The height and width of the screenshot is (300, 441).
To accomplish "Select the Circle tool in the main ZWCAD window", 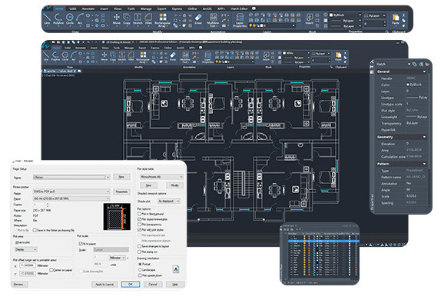I will point(65,56).
